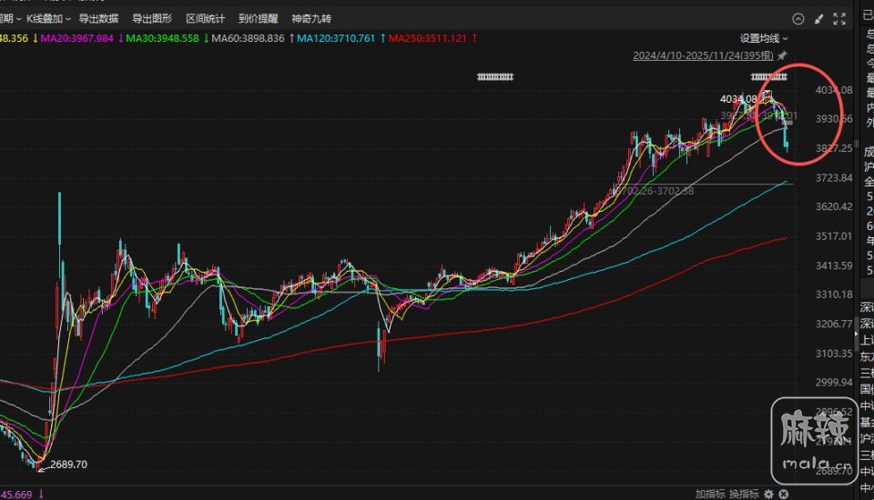Click 换指标 to switch indicator

pos(744,494)
